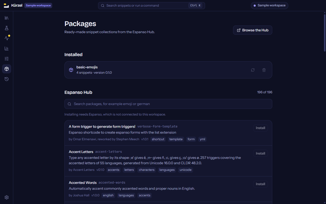This screenshot has height=204, width=326.
Task: Update the basic-emojis package via refresh icon
Action: (x=253, y=70)
